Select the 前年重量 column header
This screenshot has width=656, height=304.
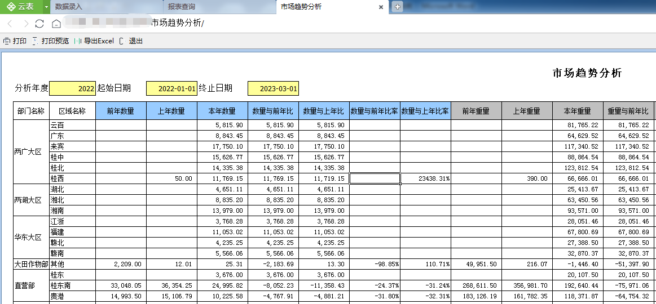coord(476,111)
